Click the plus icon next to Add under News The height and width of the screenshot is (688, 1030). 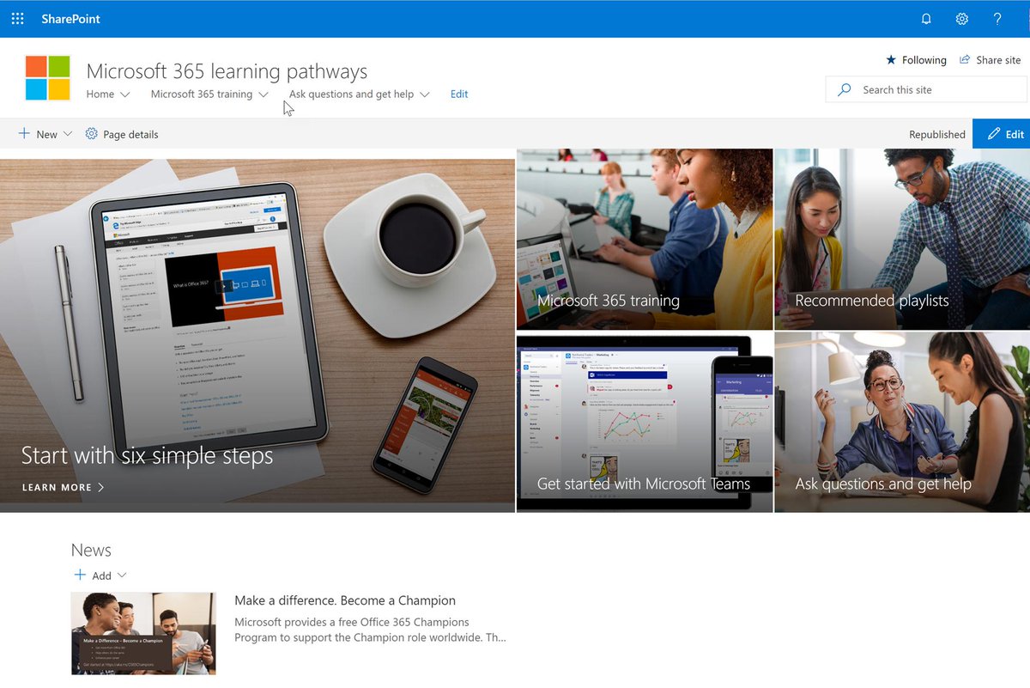tap(80, 575)
